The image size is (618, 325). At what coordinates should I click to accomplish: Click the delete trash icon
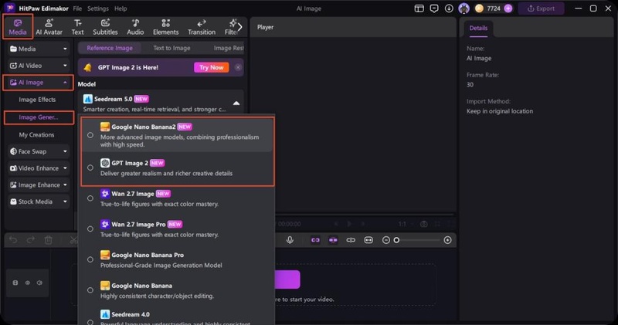tap(48, 240)
